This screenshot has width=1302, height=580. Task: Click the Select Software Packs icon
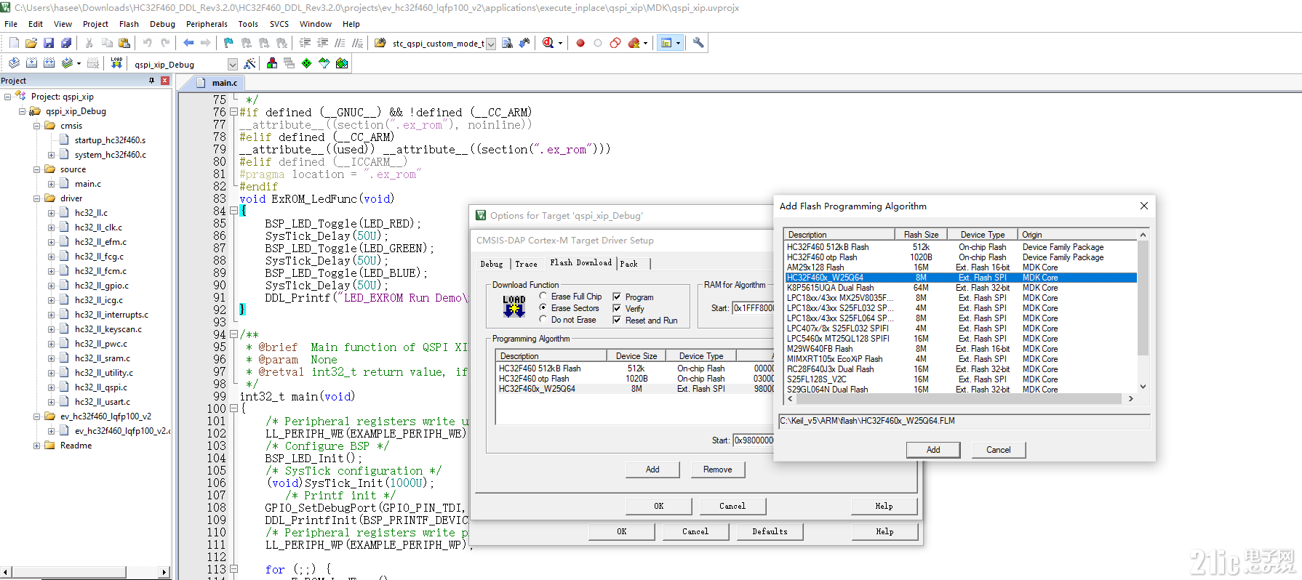(324, 63)
